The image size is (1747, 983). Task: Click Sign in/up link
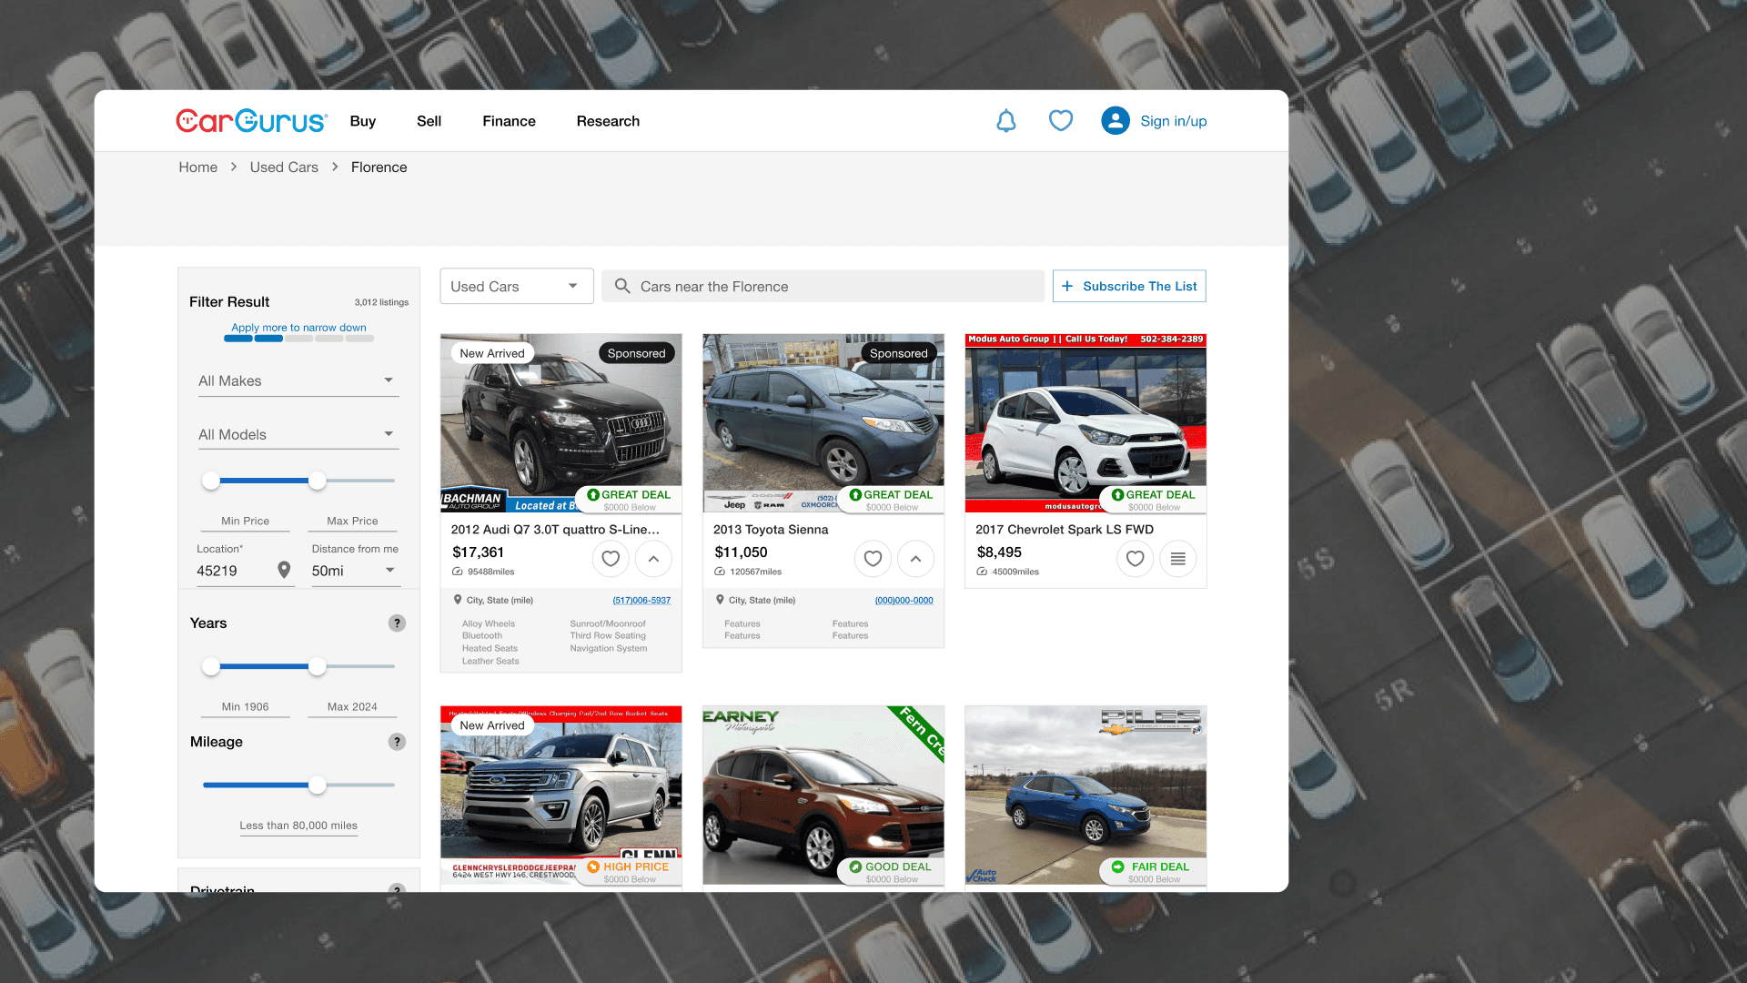(x=1174, y=121)
